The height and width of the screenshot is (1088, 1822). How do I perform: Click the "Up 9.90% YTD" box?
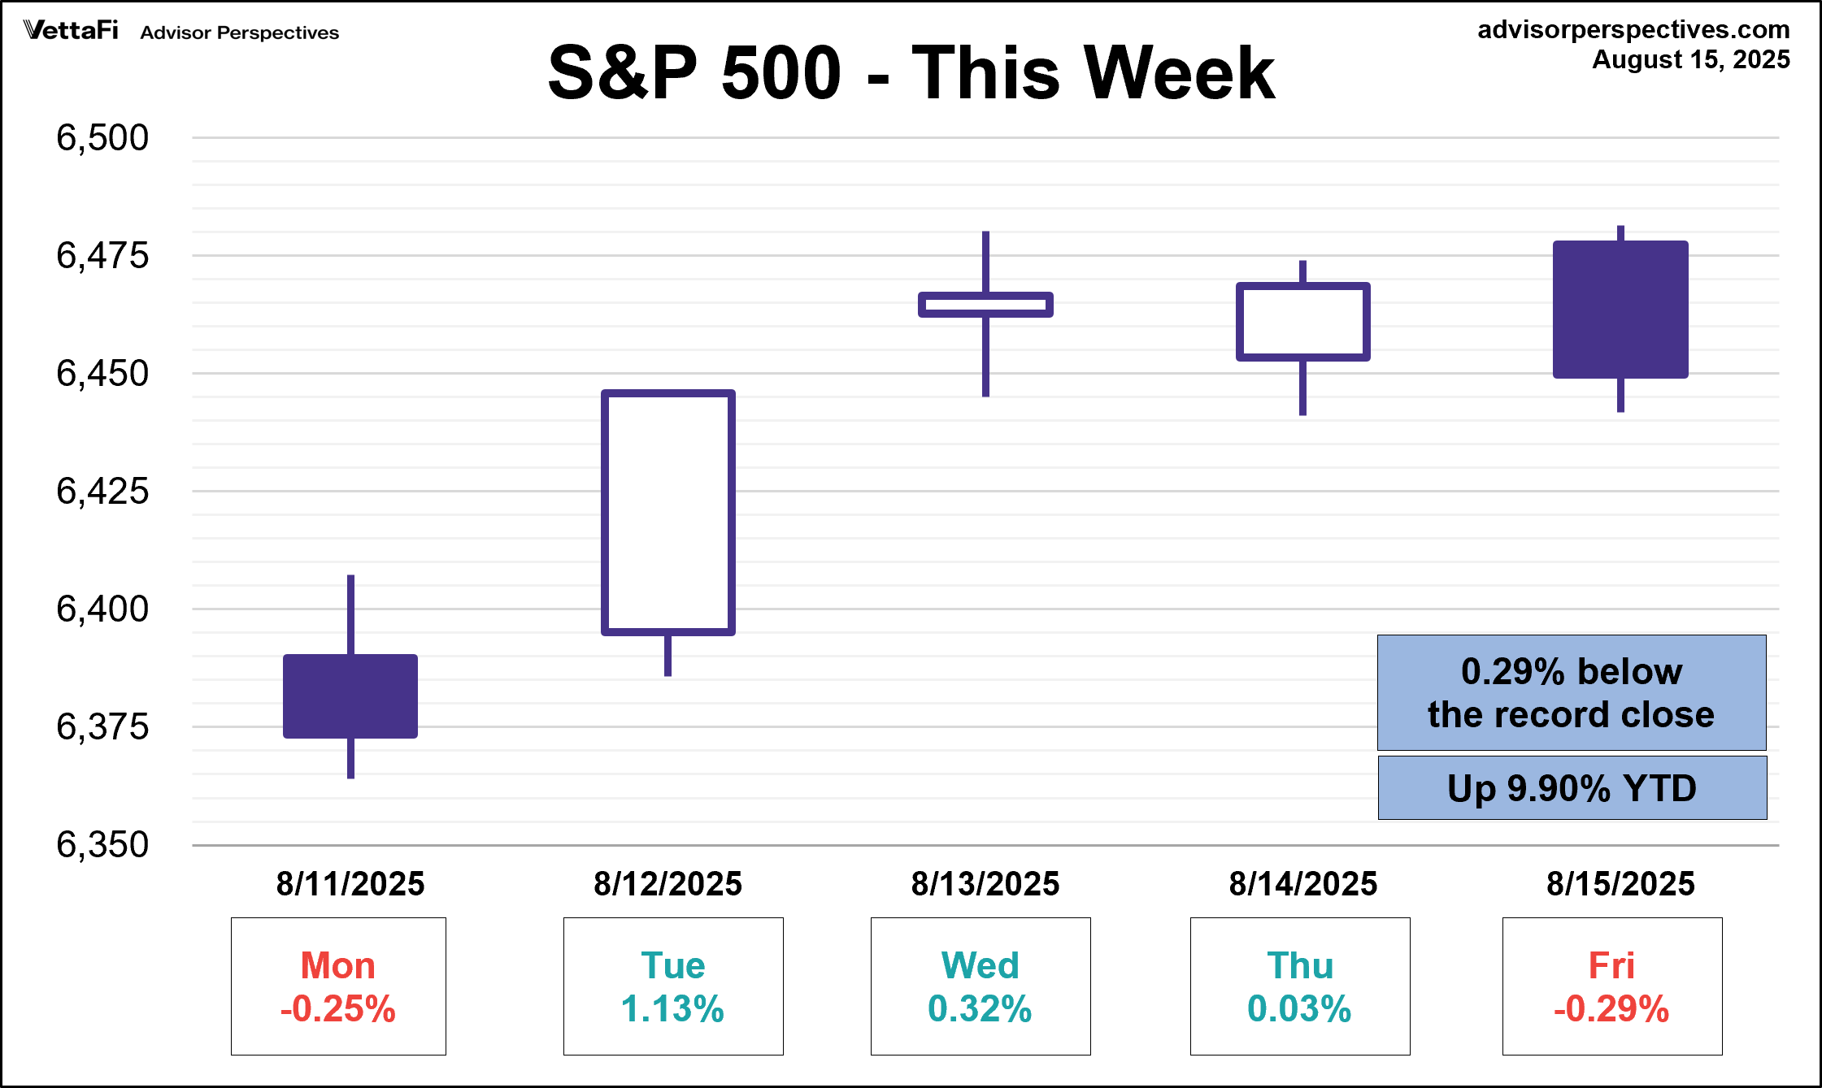pos(1572,787)
